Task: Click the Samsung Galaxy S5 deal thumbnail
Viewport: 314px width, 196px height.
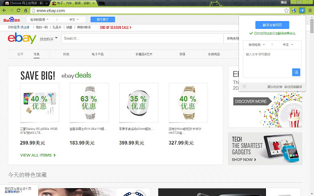Action: (x=39, y=102)
